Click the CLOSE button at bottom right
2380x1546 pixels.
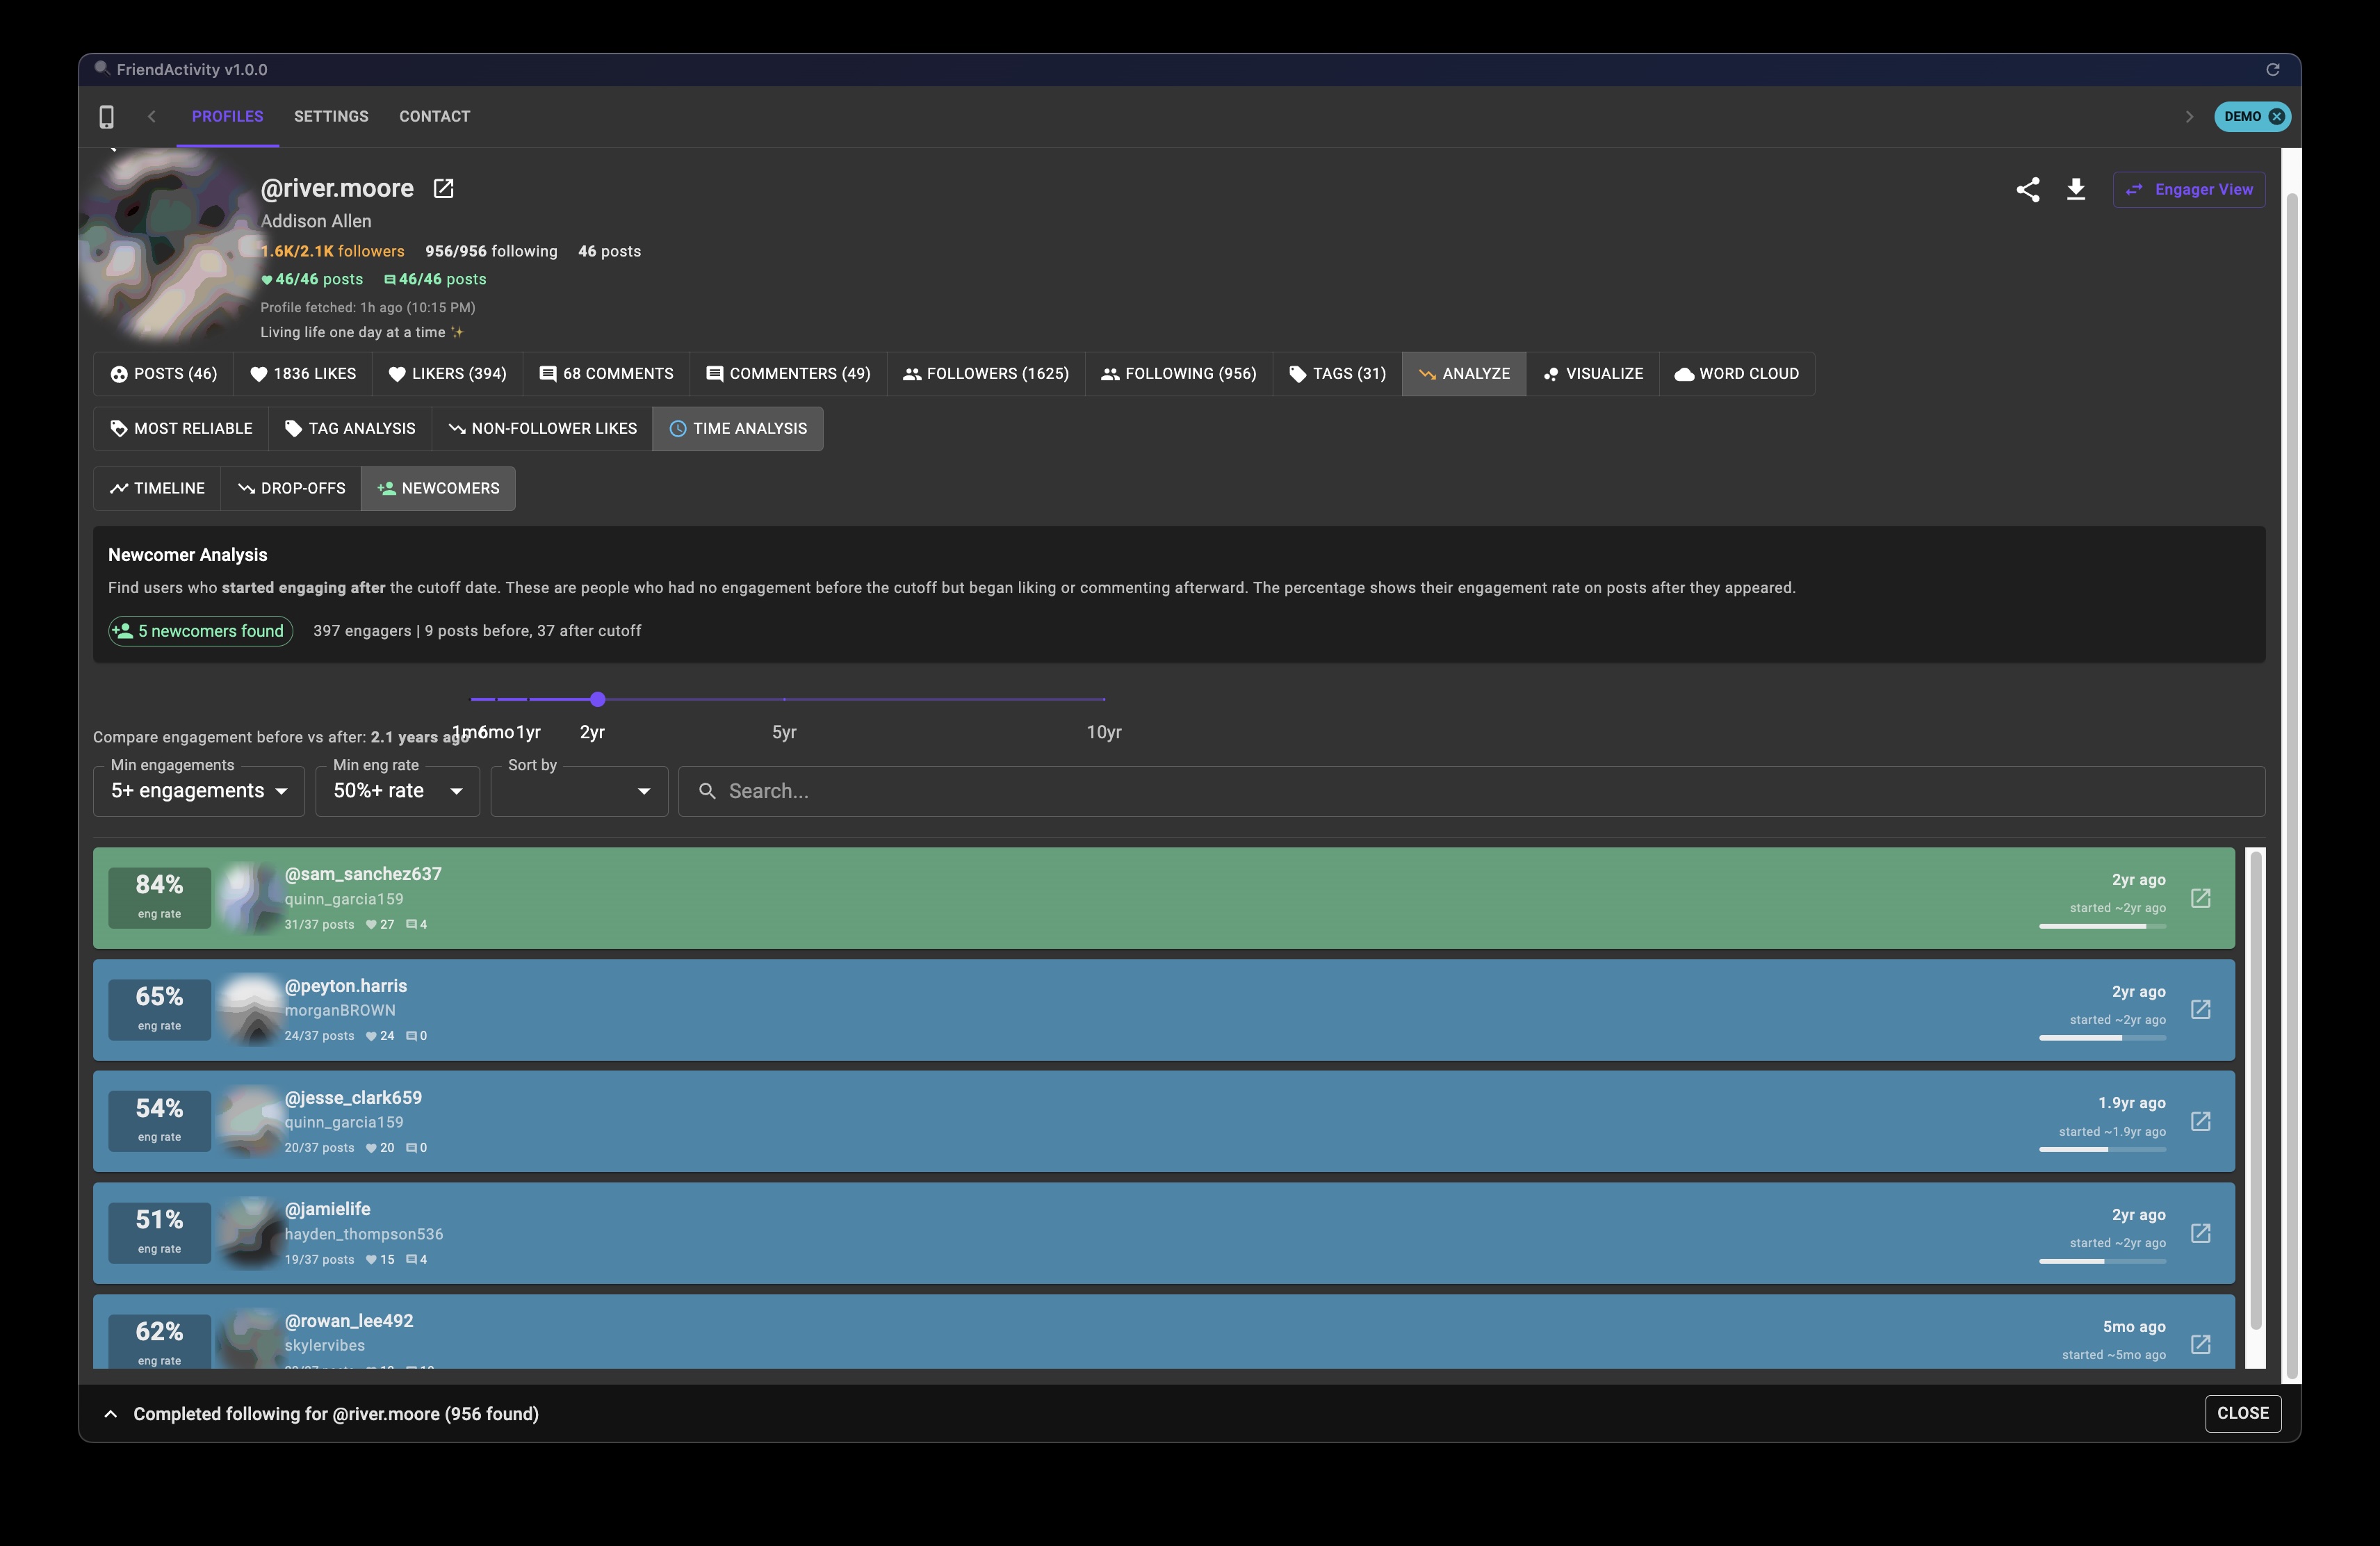[2243, 1413]
